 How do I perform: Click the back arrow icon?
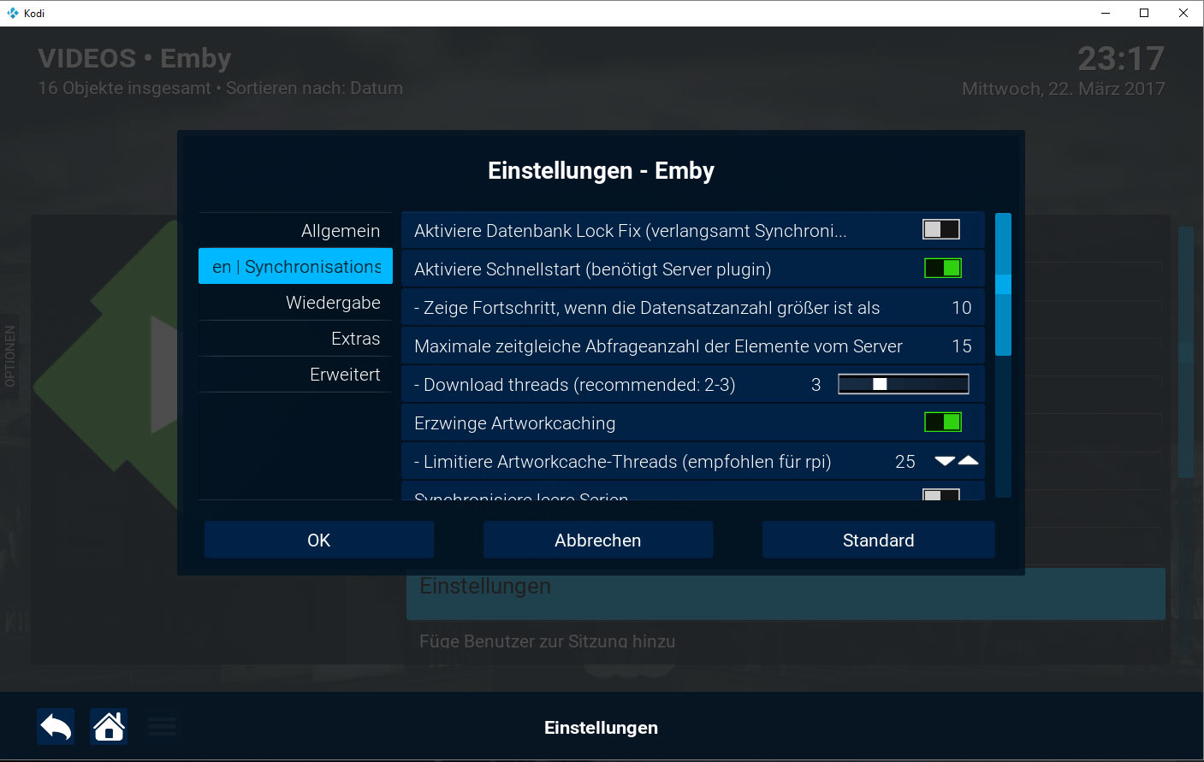pyautogui.click(x=56, y=727)
